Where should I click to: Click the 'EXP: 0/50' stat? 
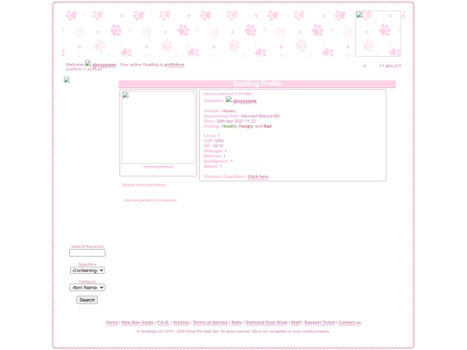click(214, 141)
